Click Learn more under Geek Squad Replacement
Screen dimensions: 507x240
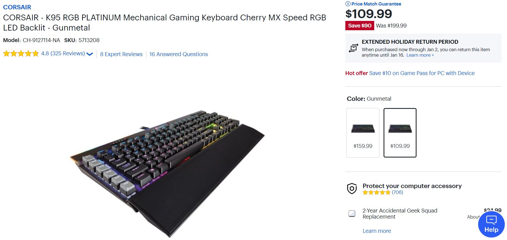377,231
